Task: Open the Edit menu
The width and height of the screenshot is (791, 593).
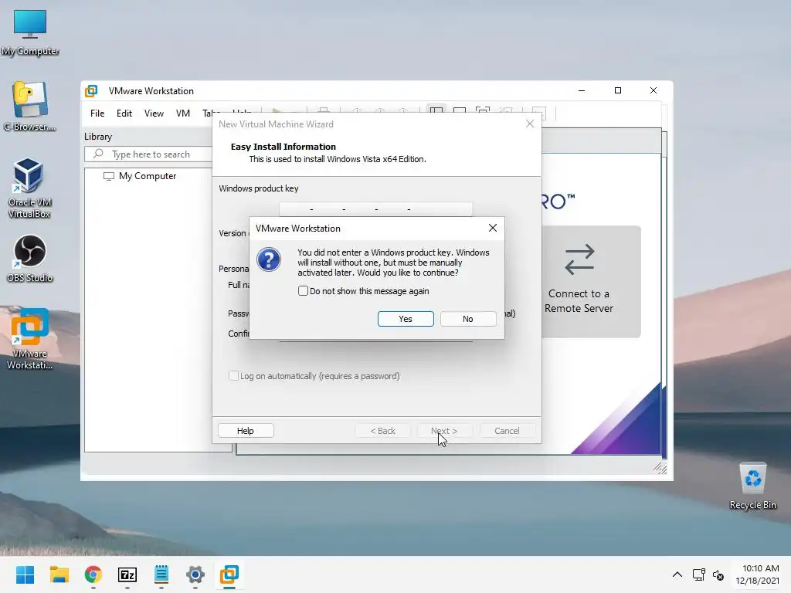Action: (124, 114)
